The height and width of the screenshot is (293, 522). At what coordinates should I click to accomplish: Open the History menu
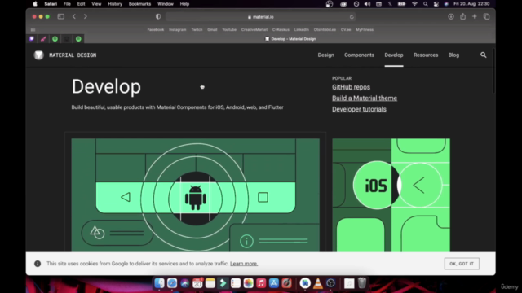pyautogui.click(x=115, y=4)
